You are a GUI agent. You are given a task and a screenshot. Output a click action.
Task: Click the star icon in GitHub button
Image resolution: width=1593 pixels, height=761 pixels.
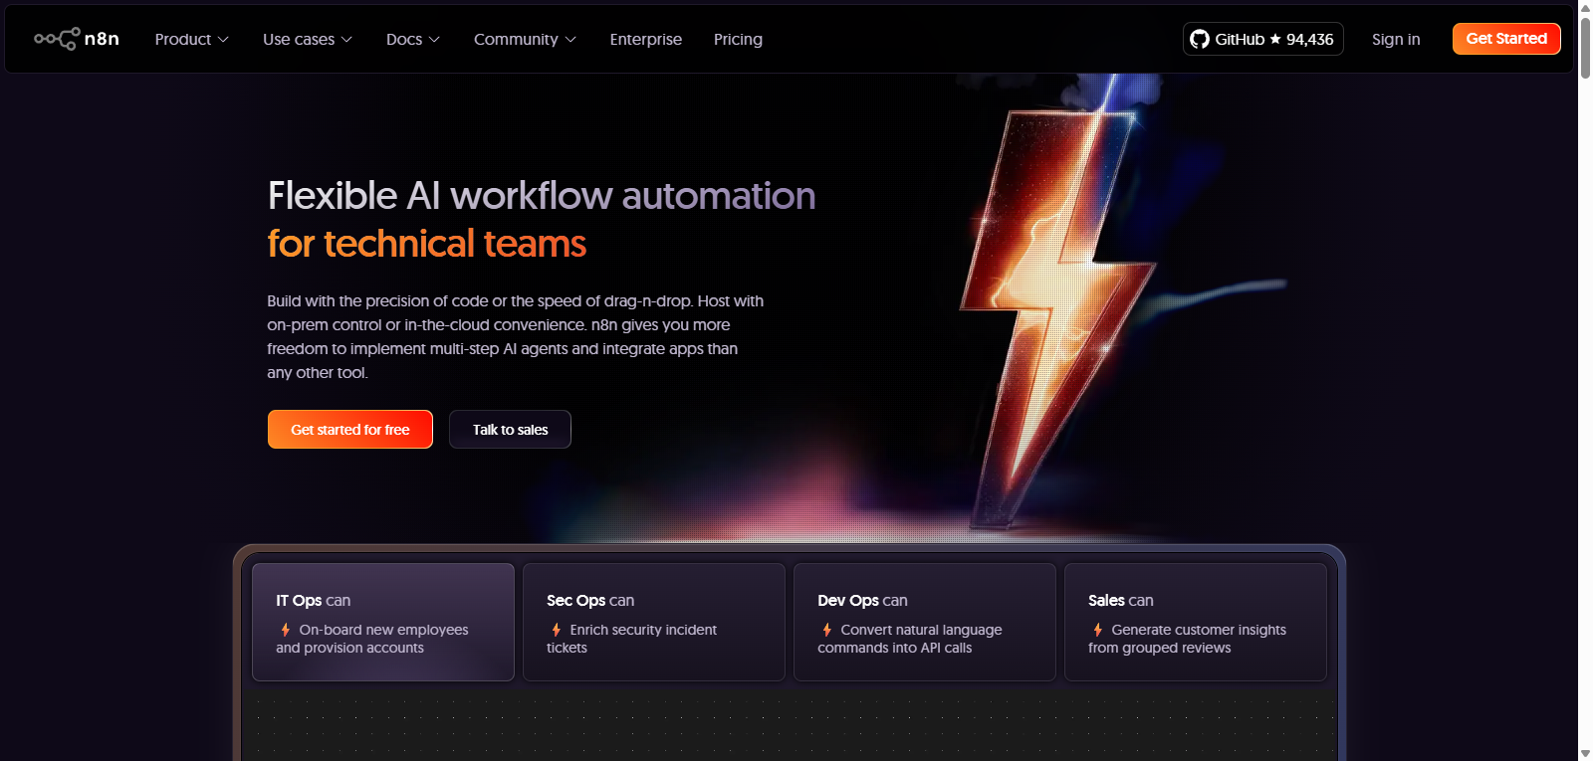(x=1275, y=39)
